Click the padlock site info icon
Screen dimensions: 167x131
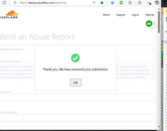(15, 3)
